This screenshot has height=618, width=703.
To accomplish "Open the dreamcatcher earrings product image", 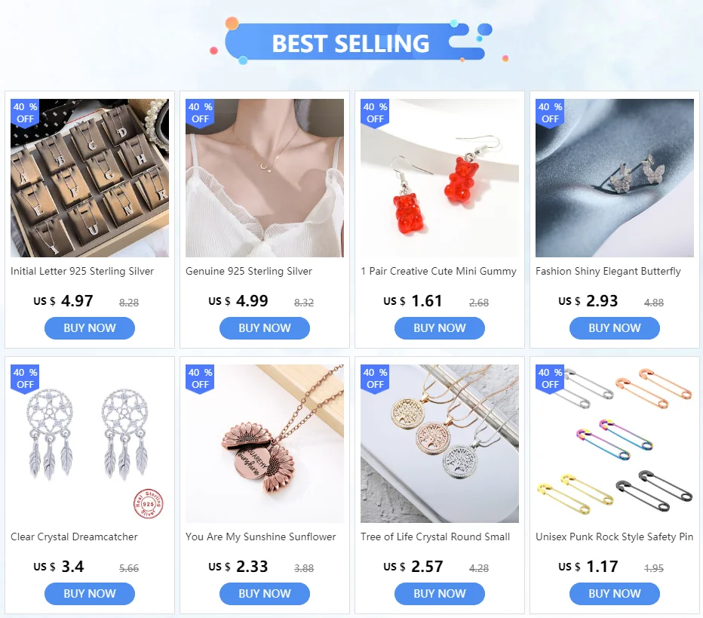I will tap(90, 444).
